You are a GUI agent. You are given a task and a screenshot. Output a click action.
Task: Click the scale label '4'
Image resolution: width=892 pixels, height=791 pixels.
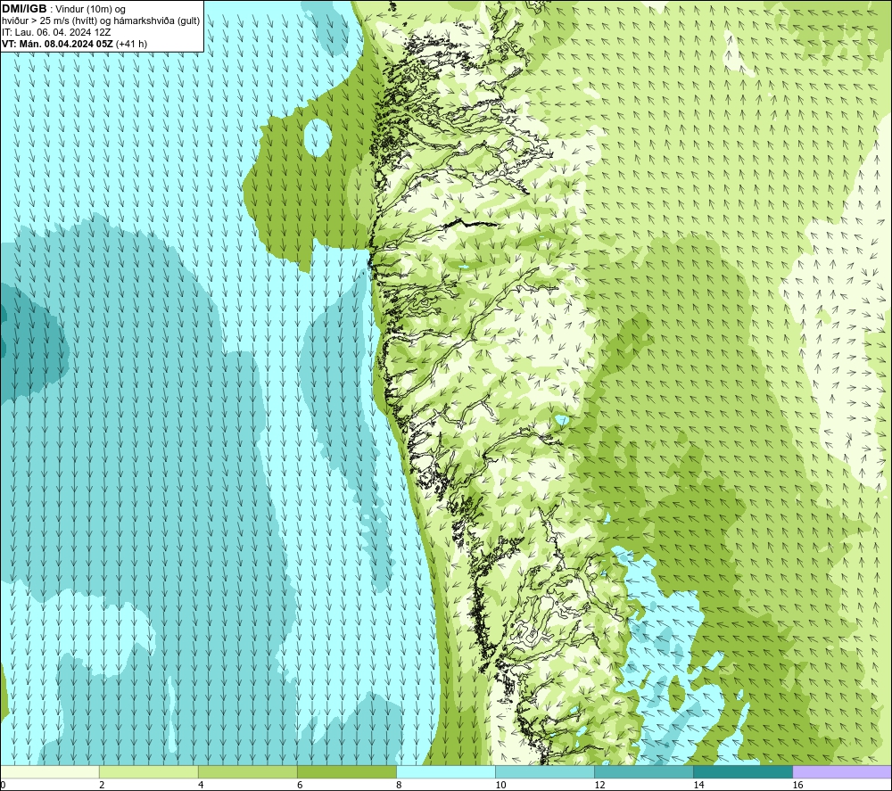click(201, 785)
